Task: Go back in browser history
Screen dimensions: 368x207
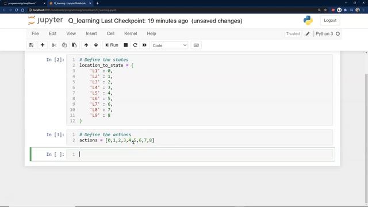Action: (x=4, y=10)
